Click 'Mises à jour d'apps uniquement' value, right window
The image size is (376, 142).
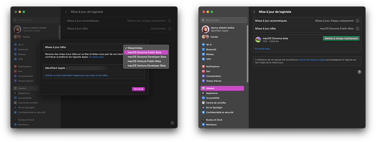334,21
